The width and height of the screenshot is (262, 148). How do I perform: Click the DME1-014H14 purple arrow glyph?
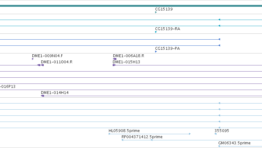(42, 96)
